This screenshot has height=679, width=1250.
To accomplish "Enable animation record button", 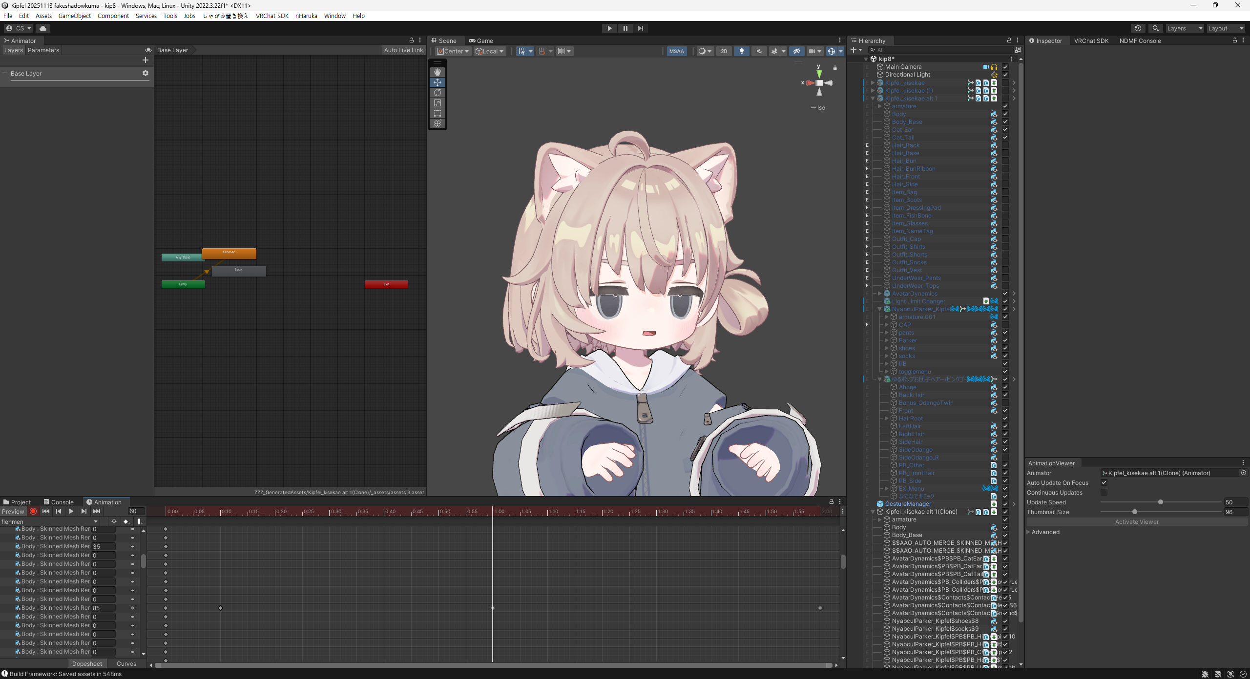I will click(x=33, y=511).
